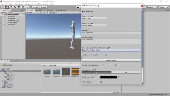Select the Scale tool
The image size is (170, 96).
click(x=15, y=7)
